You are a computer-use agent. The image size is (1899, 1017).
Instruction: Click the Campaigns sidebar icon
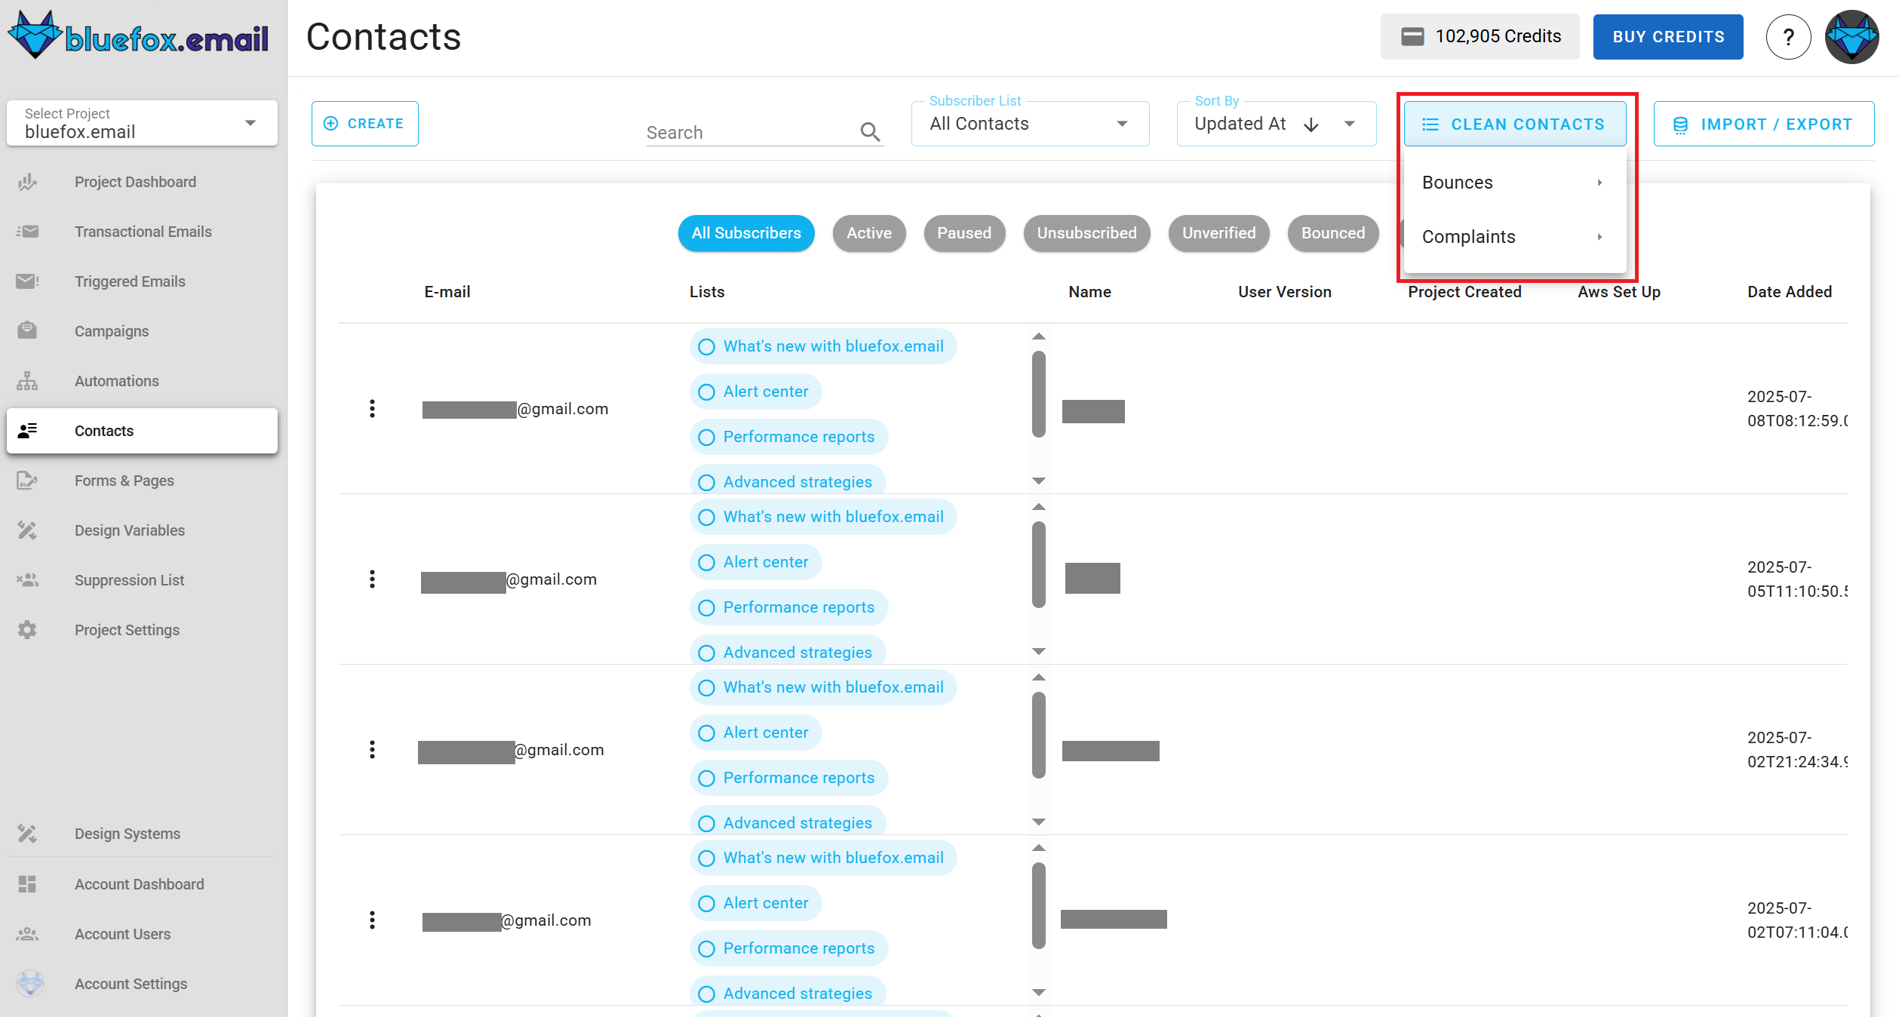tap(27, 331)
